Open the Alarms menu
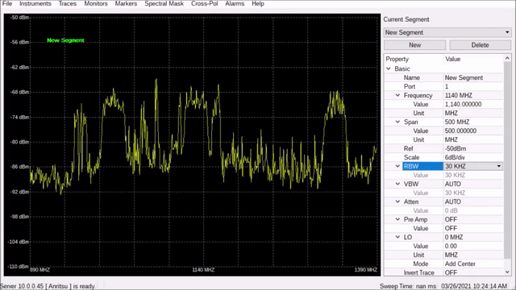 (x=235, y=3)
